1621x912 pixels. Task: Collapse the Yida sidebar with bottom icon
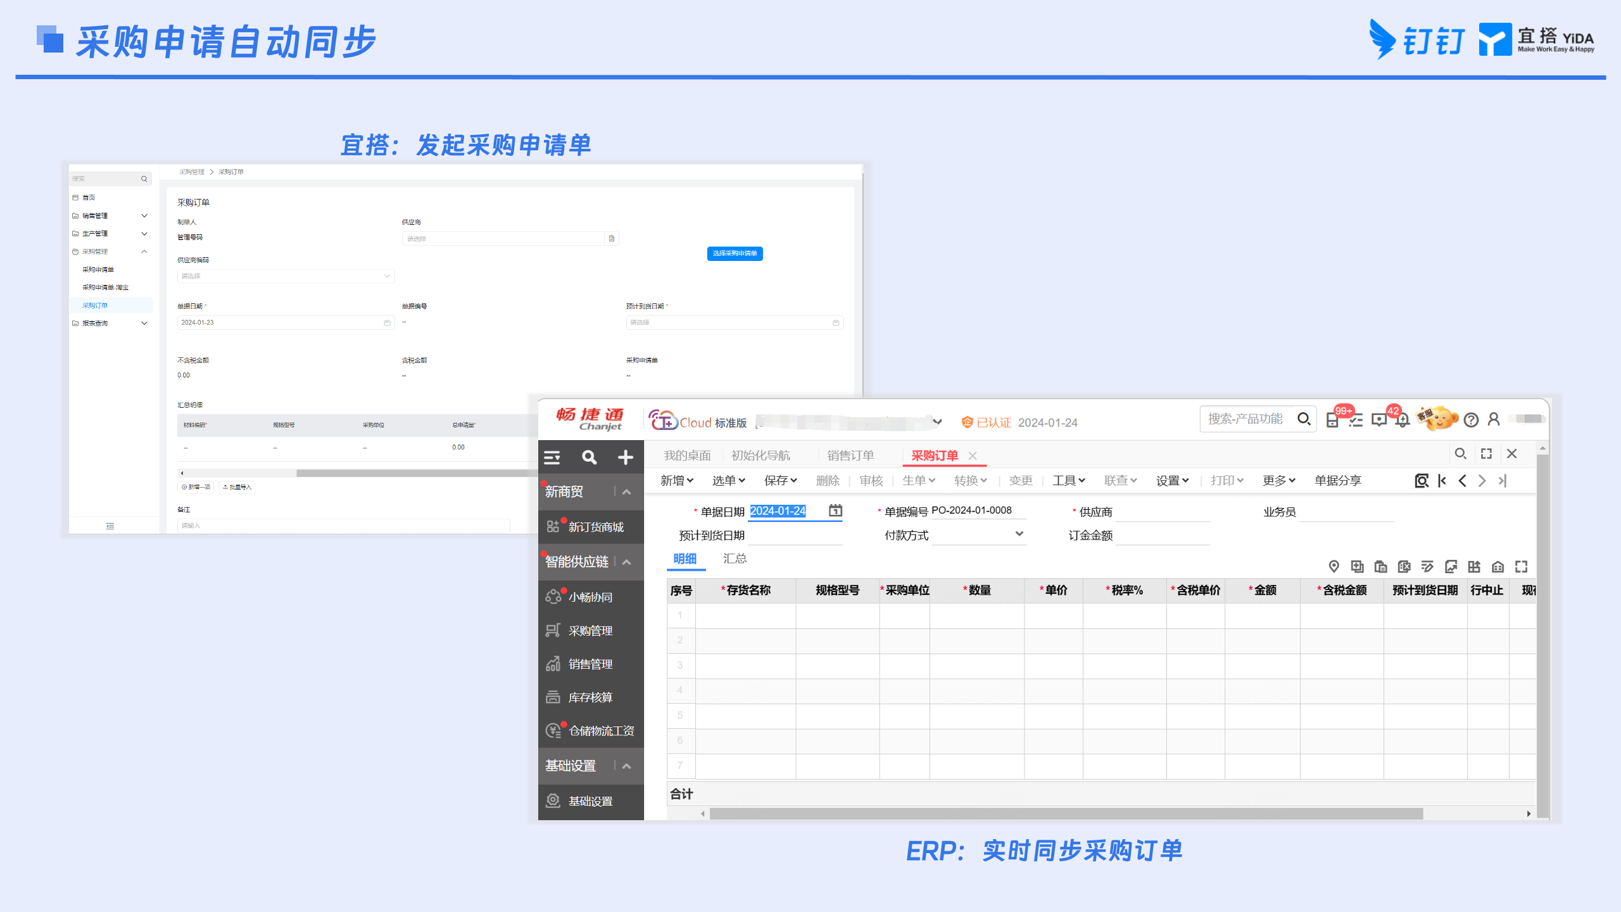coord(110,526)
